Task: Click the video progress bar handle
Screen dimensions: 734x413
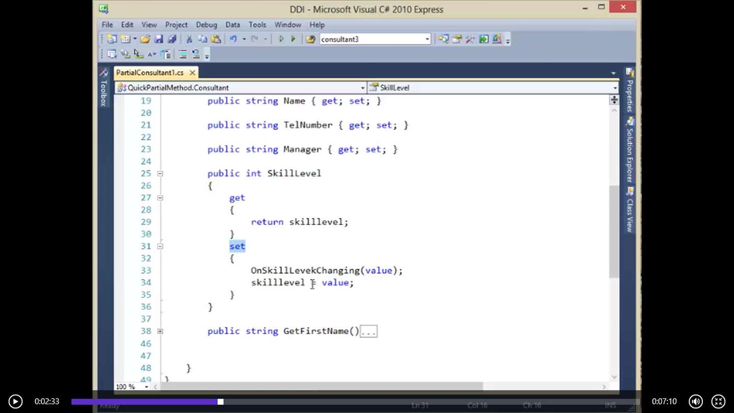Action: pos(221,402)
